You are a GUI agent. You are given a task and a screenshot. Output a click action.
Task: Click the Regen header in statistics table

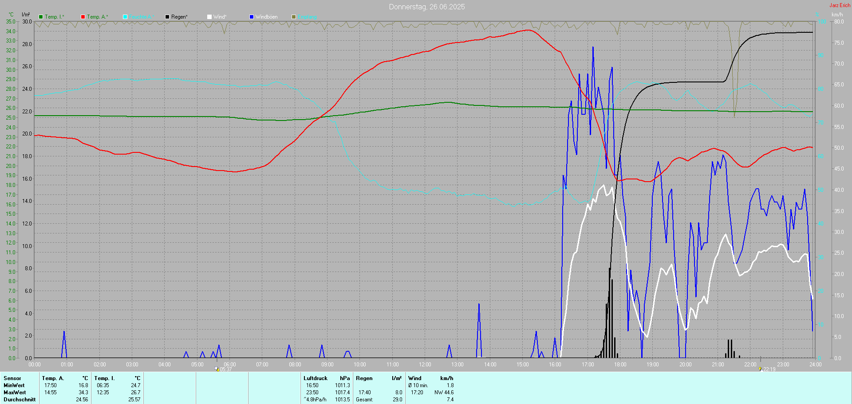click(364, 378)
